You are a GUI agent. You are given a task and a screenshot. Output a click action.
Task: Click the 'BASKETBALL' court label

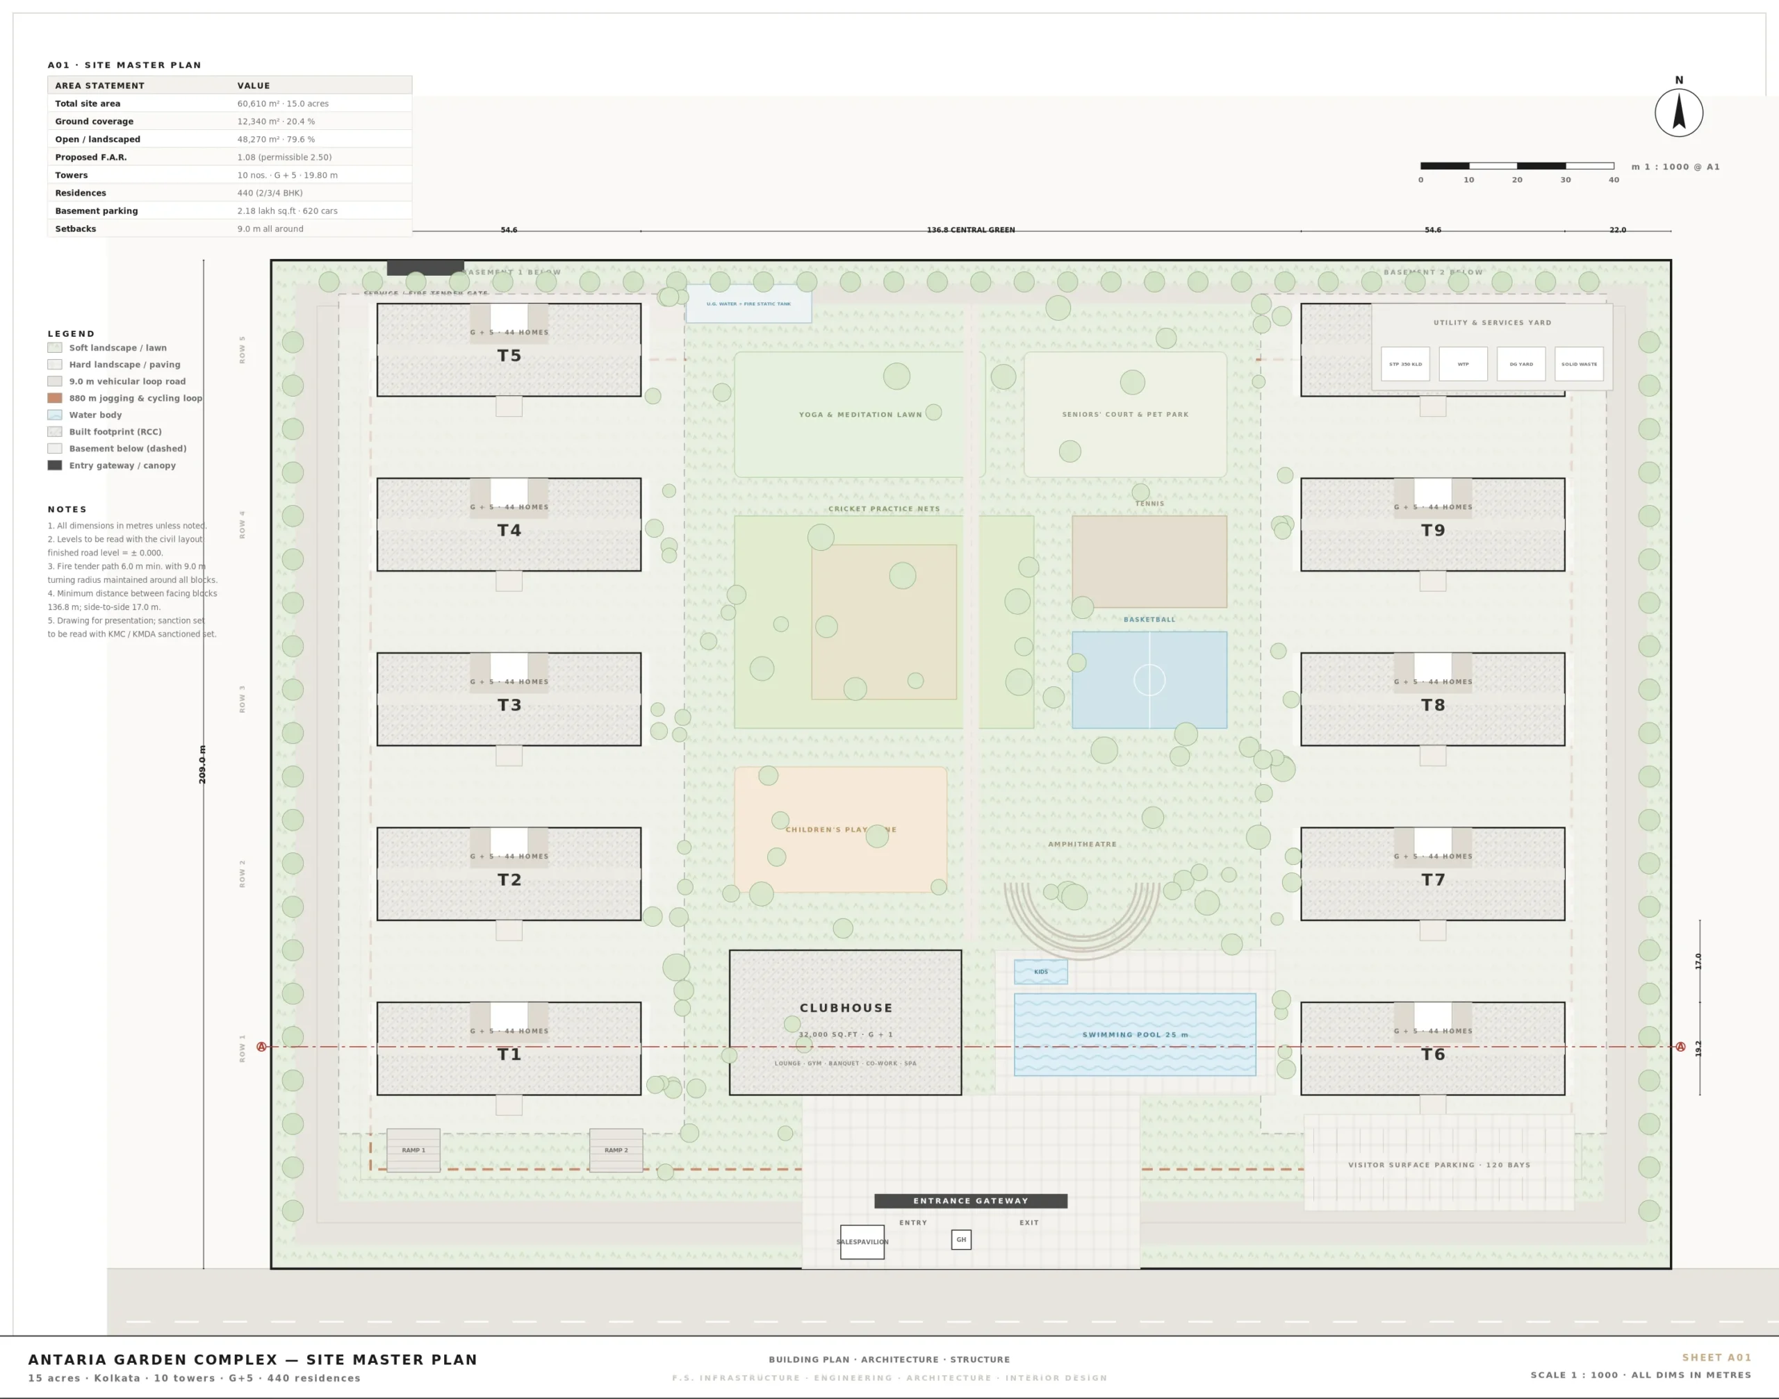pyautogui.click(x=1149, y=619)
